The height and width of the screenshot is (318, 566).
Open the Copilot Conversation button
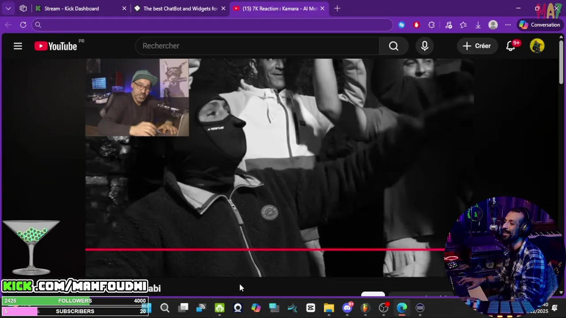coord(540,25)
